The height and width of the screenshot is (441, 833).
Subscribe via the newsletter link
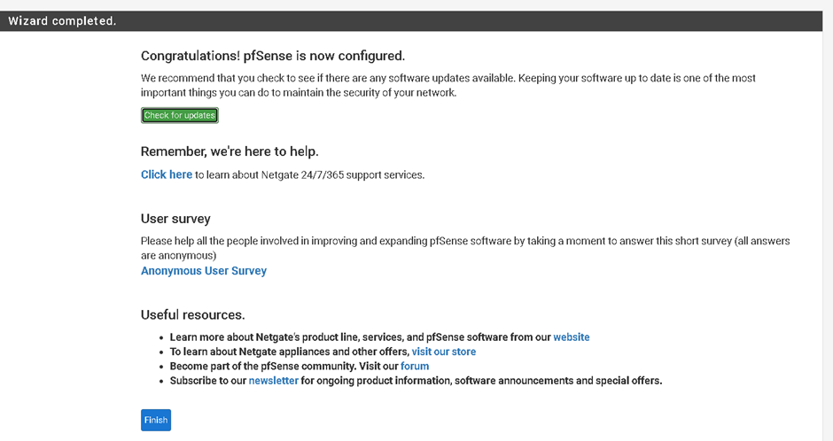click(274, 381)
